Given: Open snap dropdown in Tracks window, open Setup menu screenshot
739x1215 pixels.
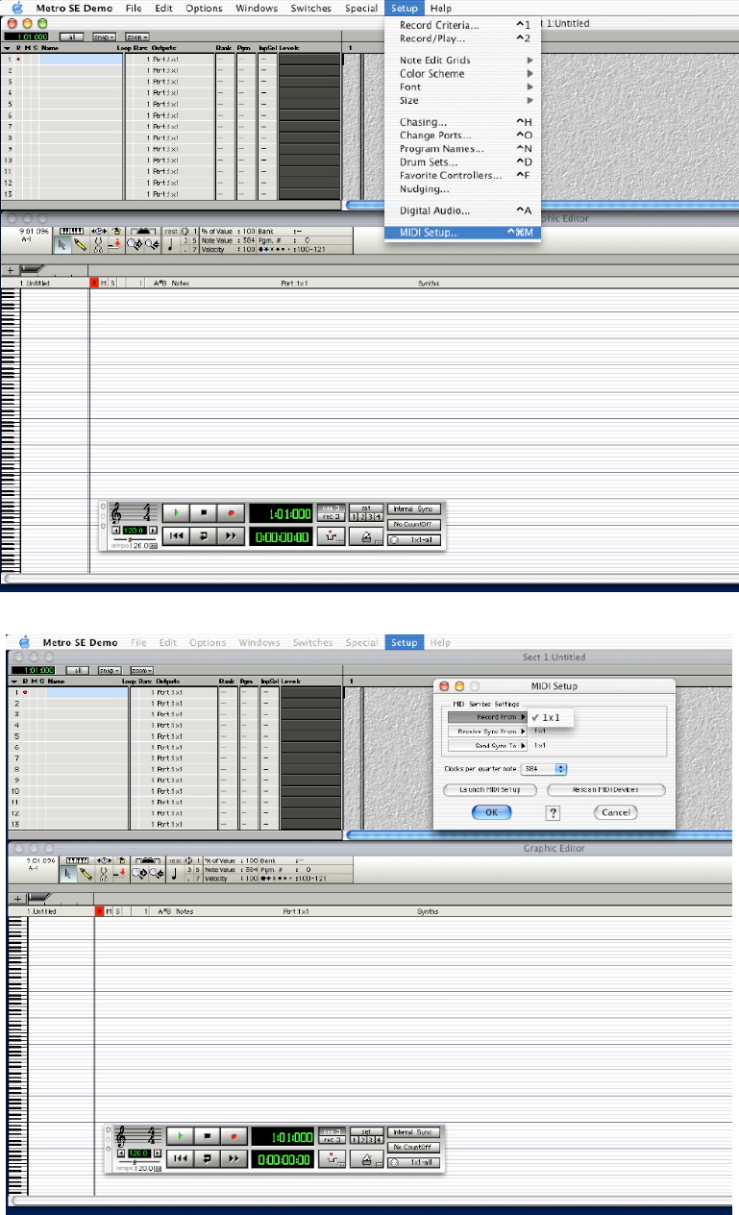Looking at the screenshot, I should [x=102, y=37].
